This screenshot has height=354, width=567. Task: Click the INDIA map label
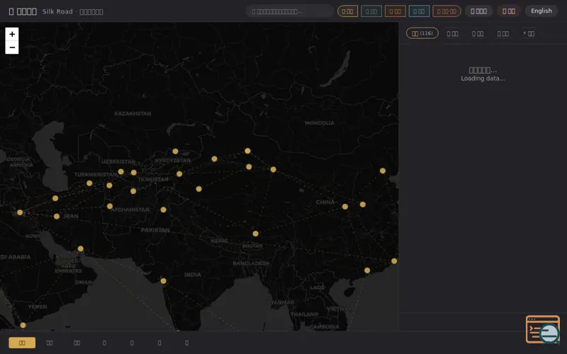pyautogui.click(x=192, y=275)
